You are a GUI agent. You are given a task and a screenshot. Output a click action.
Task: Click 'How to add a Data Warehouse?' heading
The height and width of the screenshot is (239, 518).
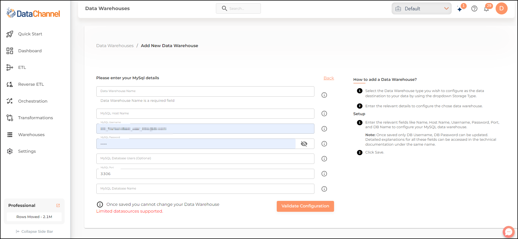click(385, 79)
